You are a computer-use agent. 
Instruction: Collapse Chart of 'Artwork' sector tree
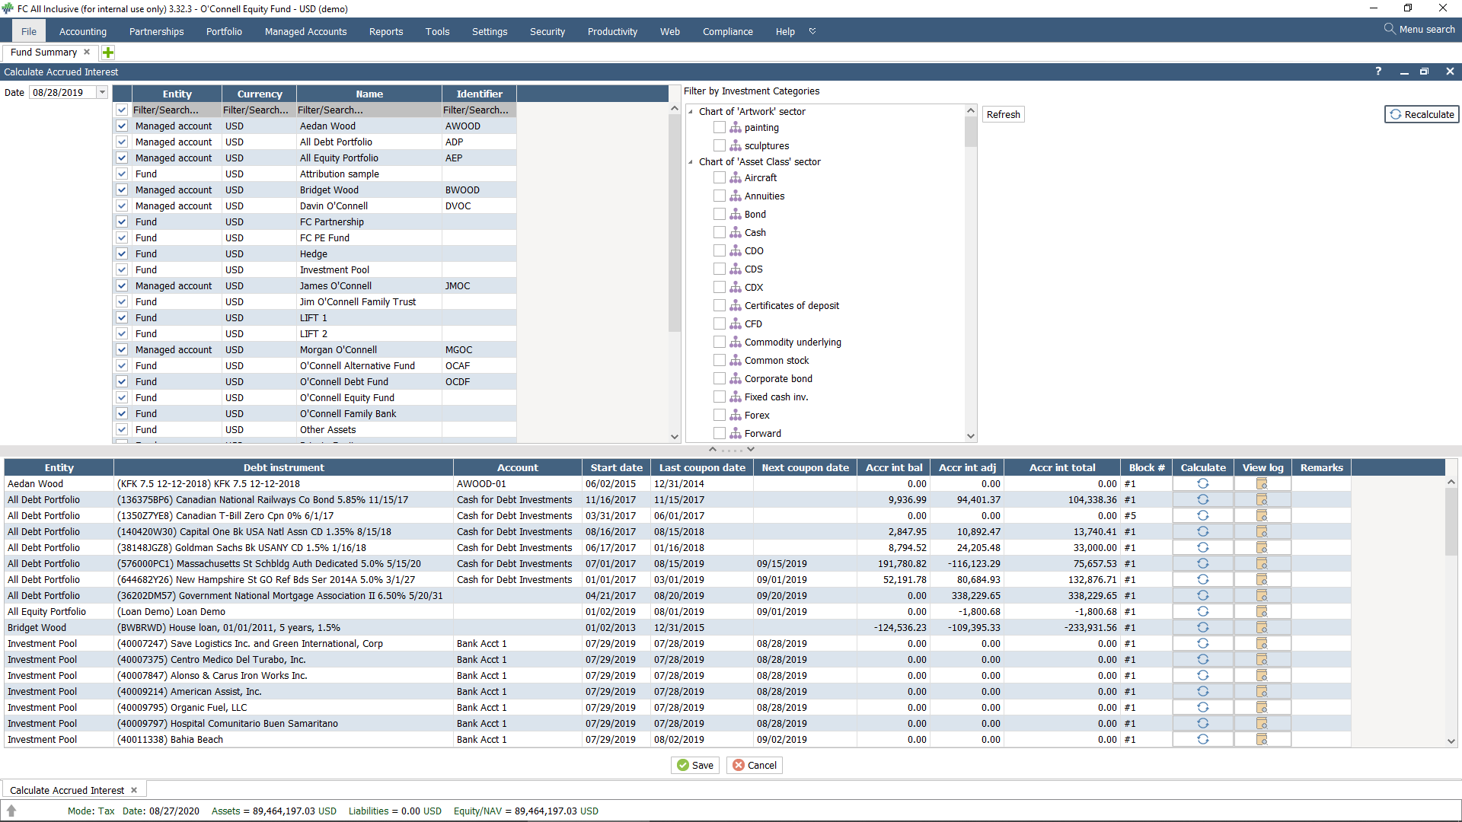tap(691, 112)
